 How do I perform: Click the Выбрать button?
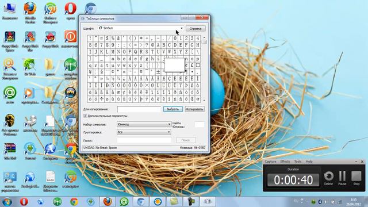tap(173, 109)
